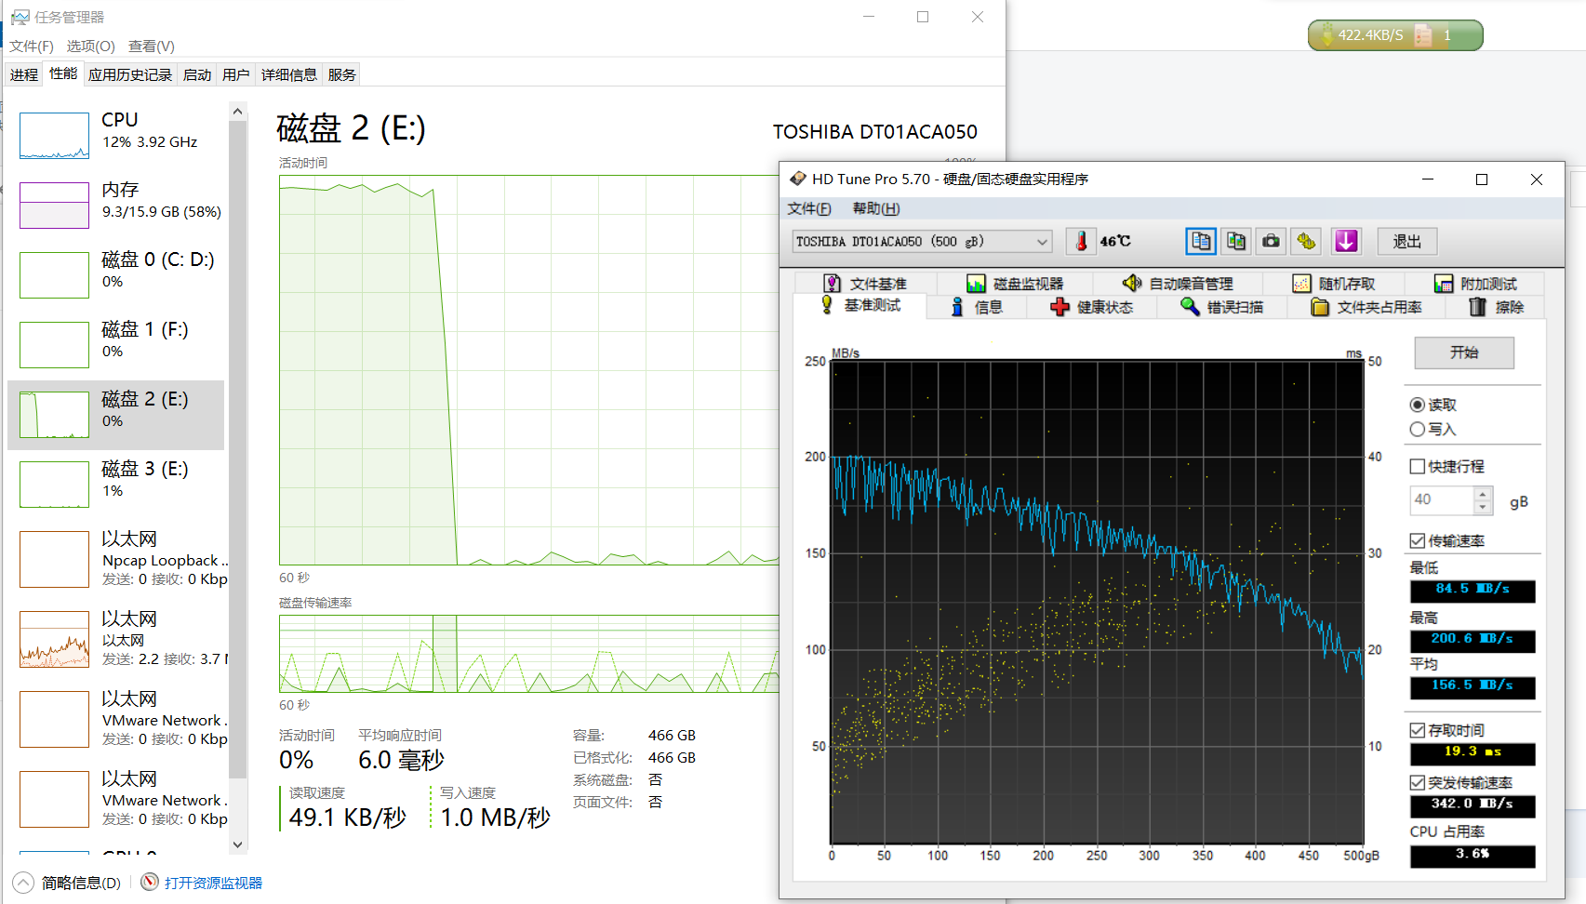Screen dimensions: 1586x904
Task: Open the 错误扫描 tab
Action: pos(1222,307)
